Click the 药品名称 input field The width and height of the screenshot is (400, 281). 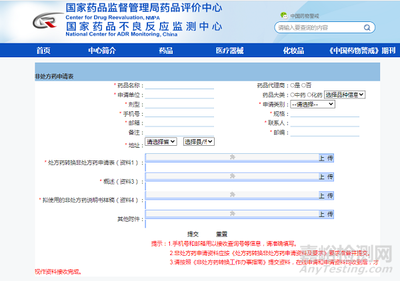tap(180, 86)
